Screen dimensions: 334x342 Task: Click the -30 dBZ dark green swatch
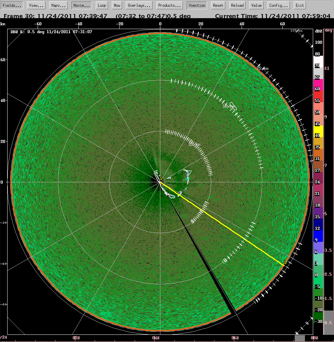[318, 317]
